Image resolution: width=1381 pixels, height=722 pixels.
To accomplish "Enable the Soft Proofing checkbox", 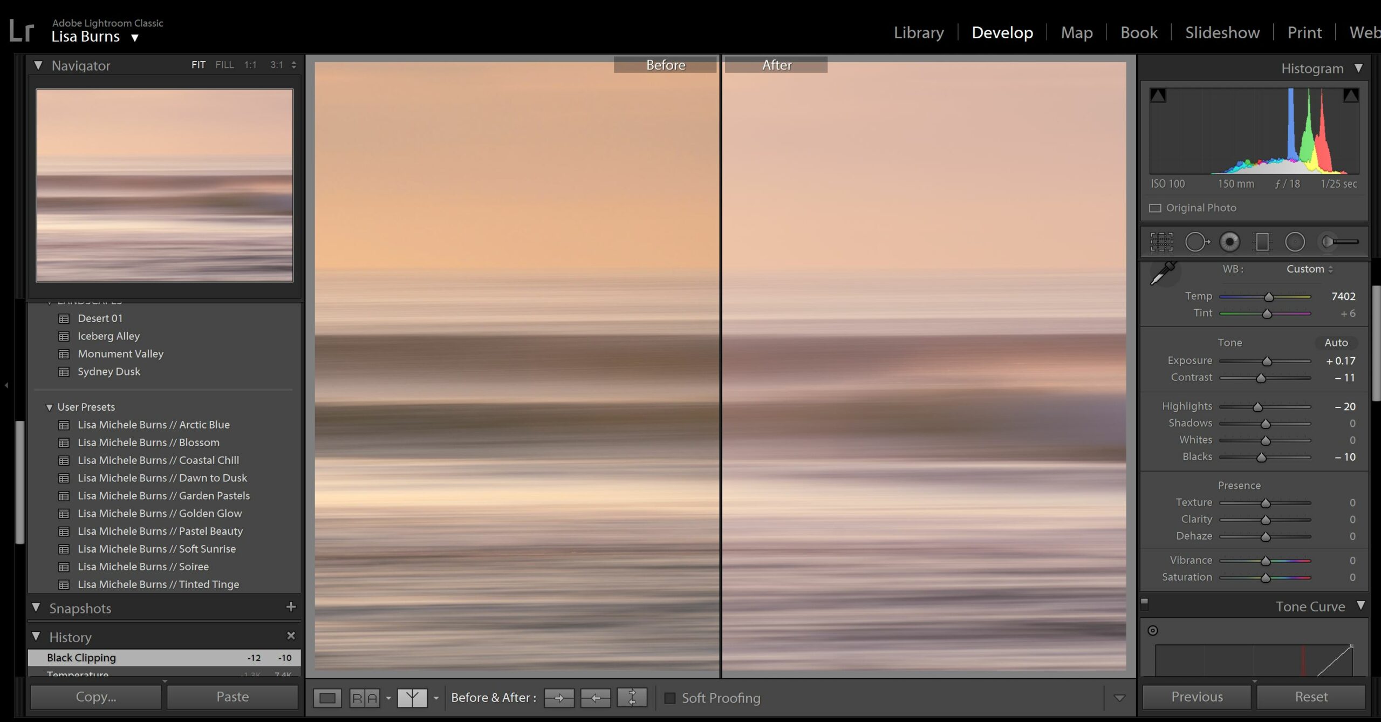I will (669, 698).
